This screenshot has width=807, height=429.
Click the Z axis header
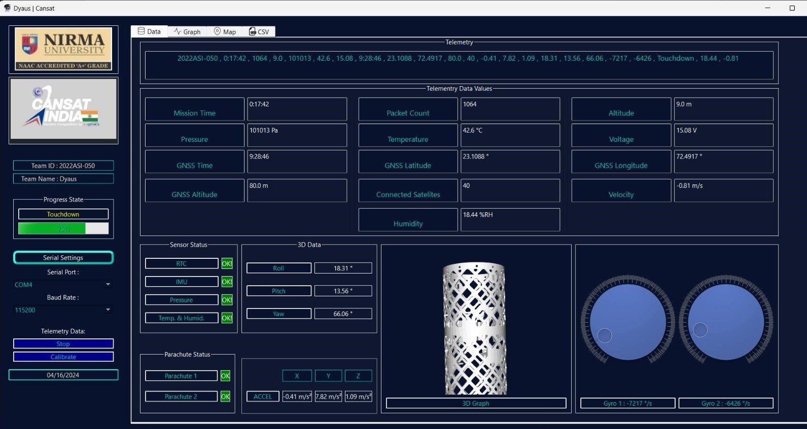[359, 376]
